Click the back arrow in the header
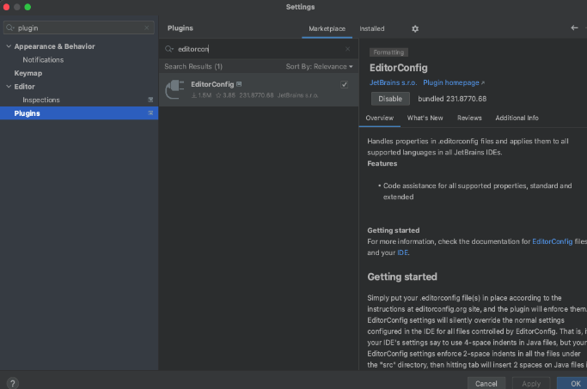This screenshot has height=389, width=587. pyautogui.click(x=574, y=28)
